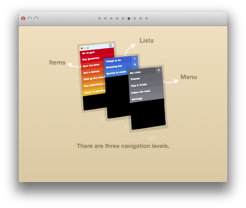Click the dotted arrow pointing to Lists

point(130,49)
